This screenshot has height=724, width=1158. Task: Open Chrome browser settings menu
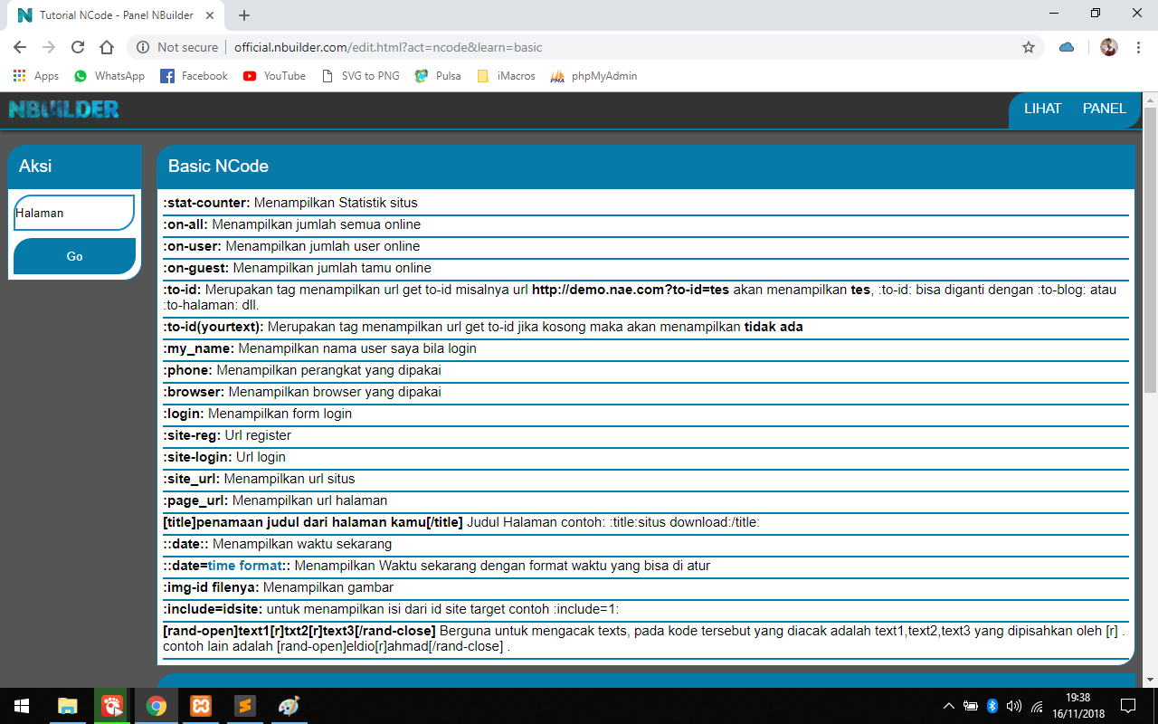point(1137,47)
